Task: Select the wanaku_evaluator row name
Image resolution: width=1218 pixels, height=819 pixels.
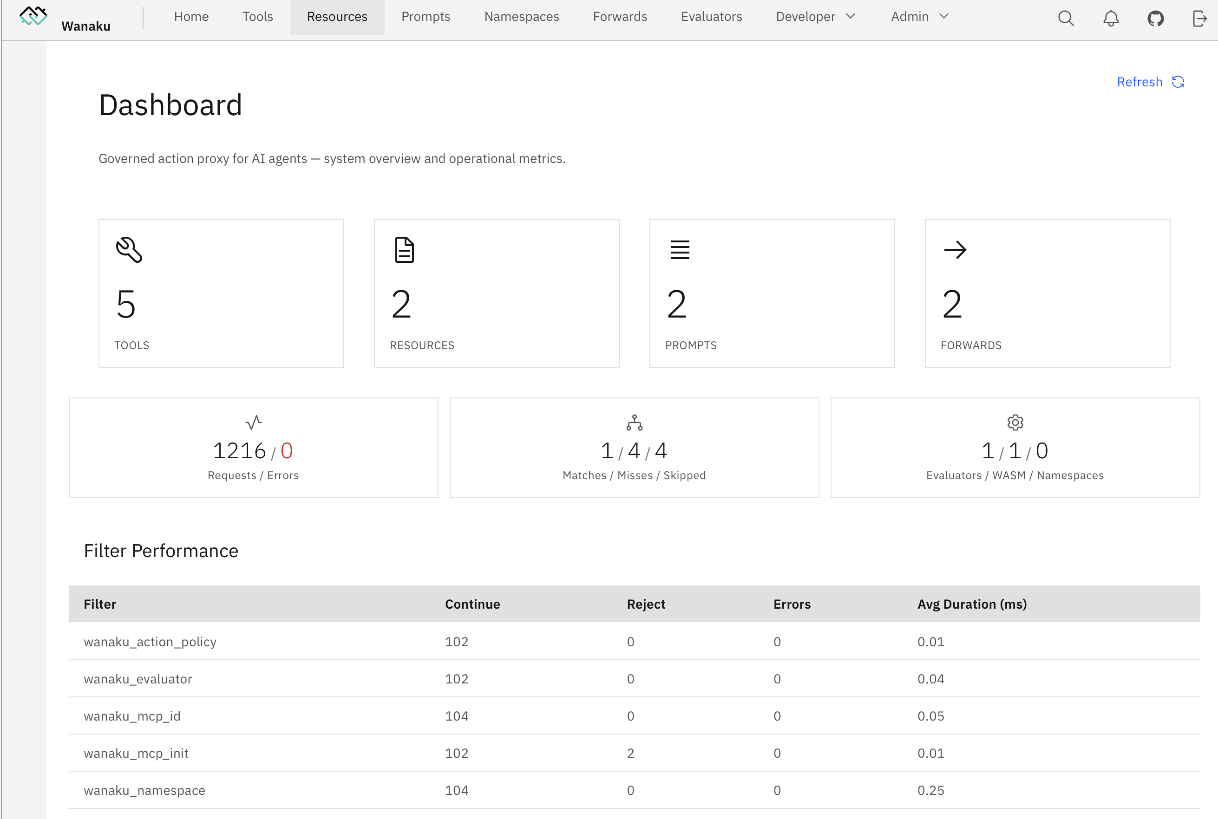Action: pos(138,679)
